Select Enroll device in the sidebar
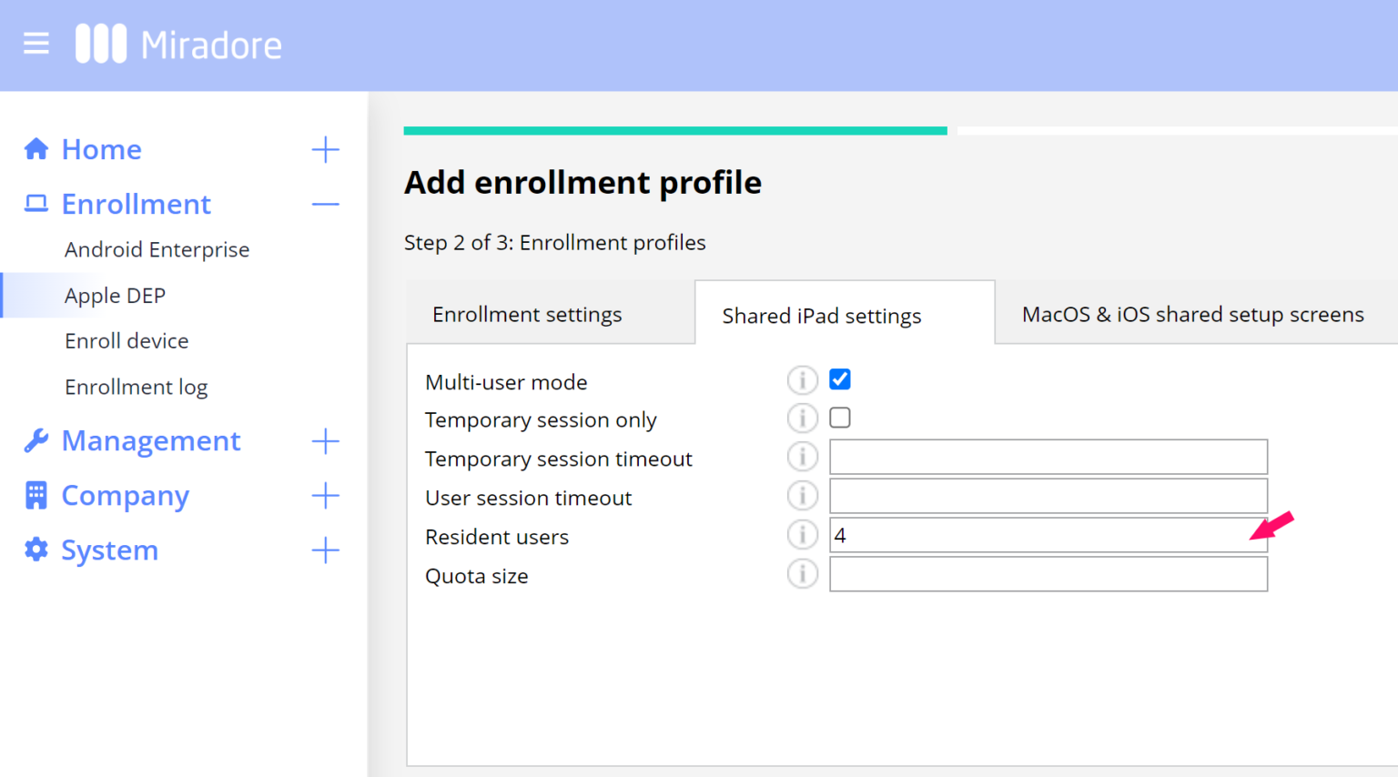 [127, 340]
